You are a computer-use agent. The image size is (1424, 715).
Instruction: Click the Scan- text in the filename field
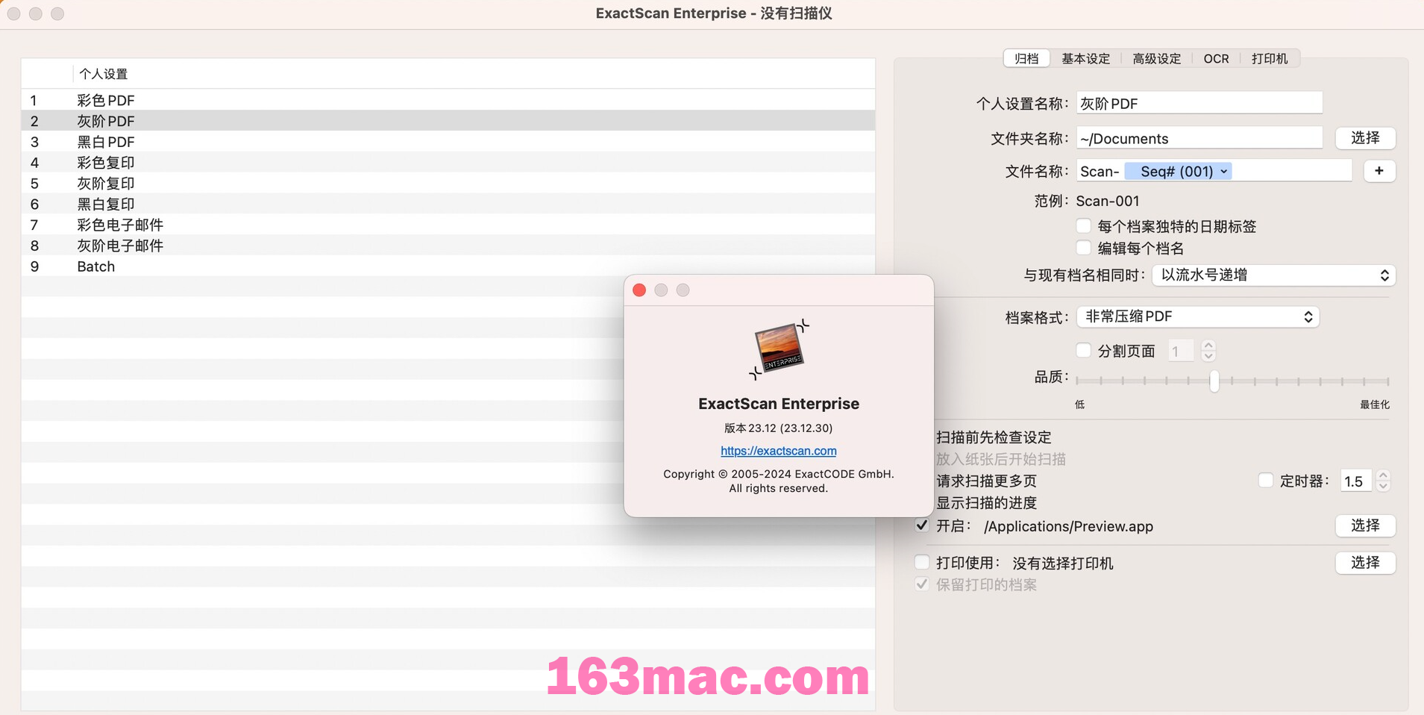[1100, 172]
